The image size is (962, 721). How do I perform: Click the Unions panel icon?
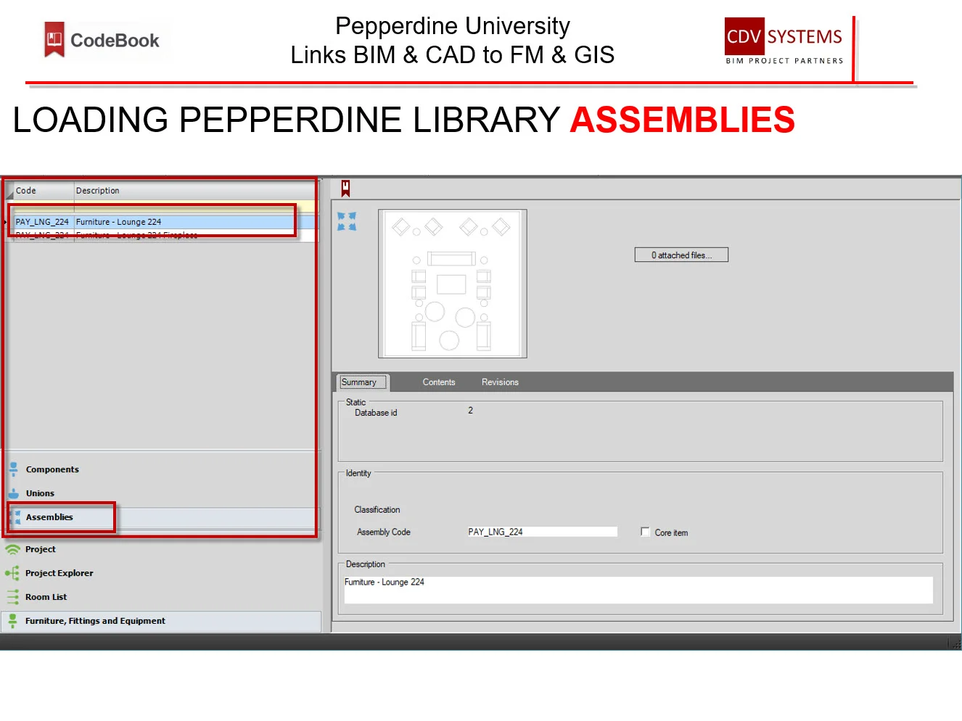click(13, 493)
